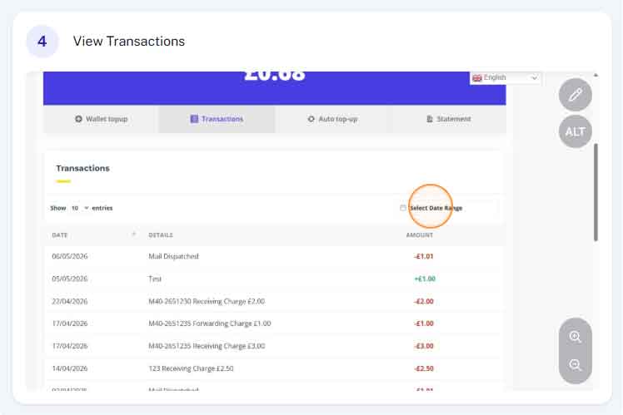Click the date sort arrow icon

tap(134, 235)
